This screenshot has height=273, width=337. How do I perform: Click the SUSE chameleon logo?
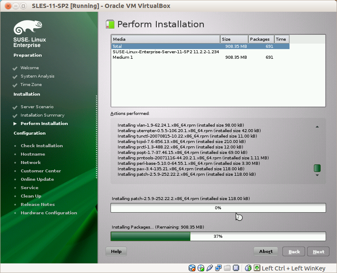click(28, 27)
